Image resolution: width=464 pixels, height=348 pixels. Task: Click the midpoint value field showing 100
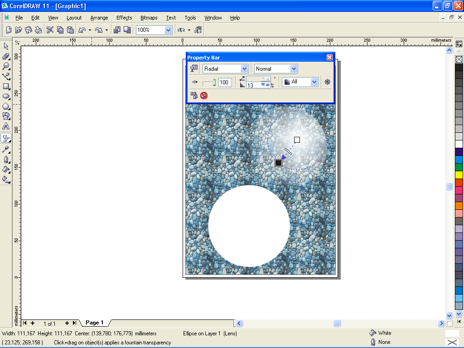click(x=225, y=82)
